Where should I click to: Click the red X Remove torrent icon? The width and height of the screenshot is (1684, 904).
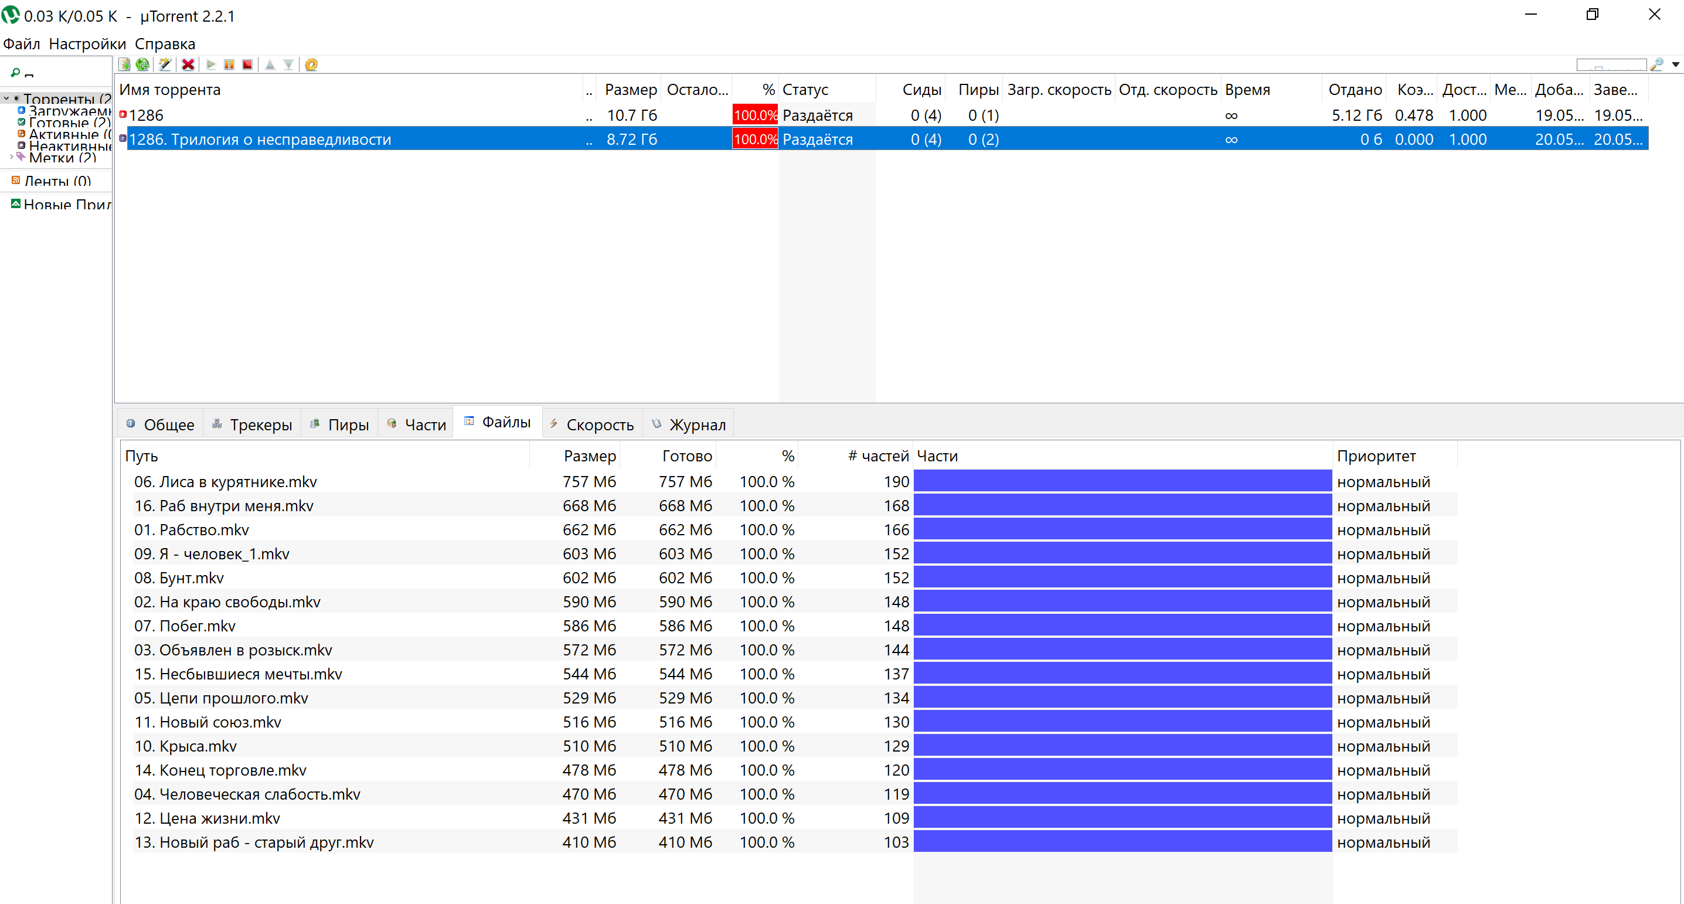click(188, 64)
